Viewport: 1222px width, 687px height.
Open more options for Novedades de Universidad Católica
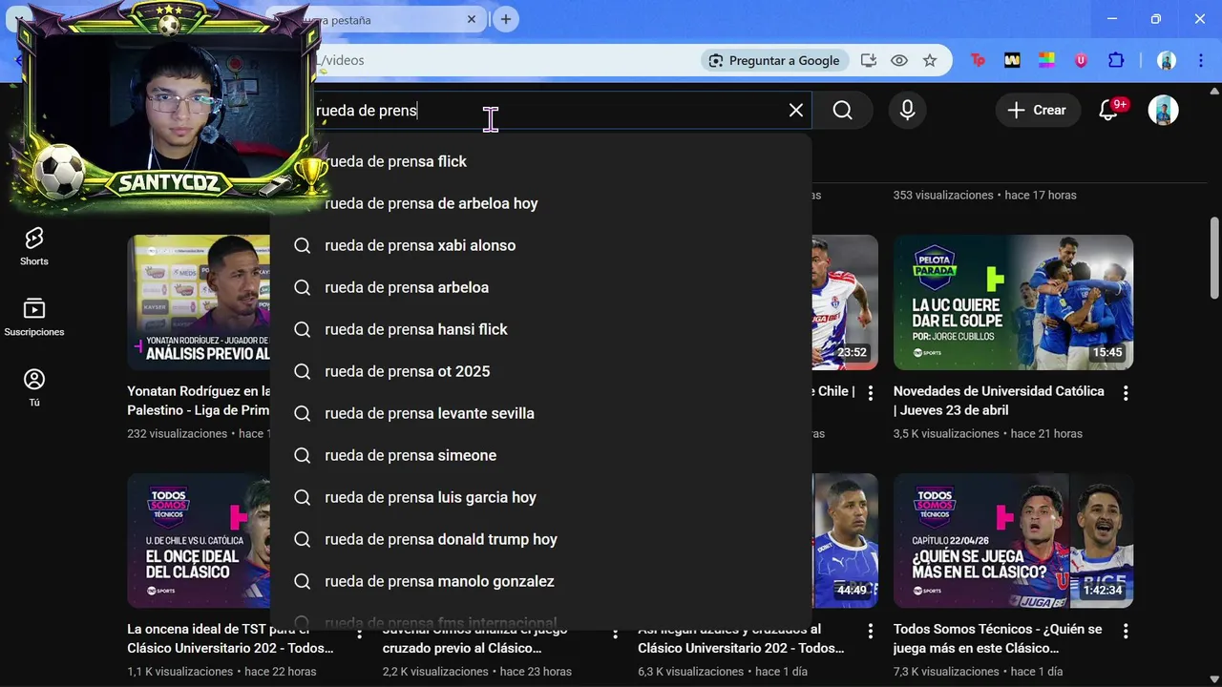tap(1126, 393)
